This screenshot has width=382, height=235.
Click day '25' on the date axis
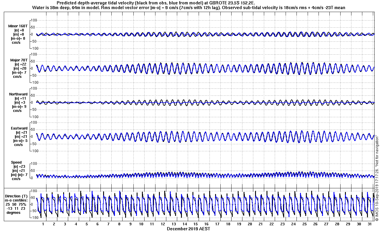point(304,224)
